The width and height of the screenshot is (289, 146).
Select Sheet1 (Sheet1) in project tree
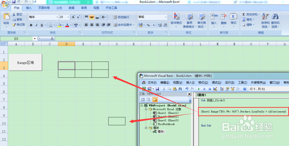pyautogui.click(x=168, y=113)
